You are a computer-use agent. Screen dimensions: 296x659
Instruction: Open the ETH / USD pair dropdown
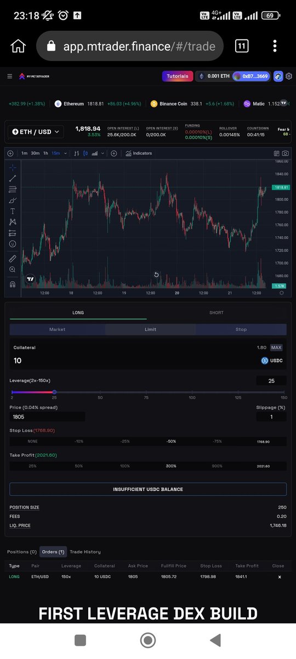(x=36, y=132)
